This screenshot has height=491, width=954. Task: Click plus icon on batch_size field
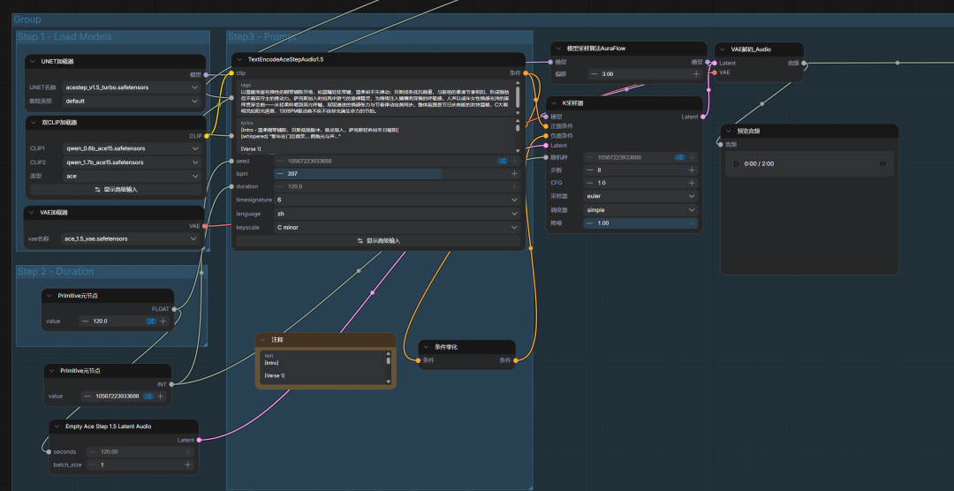(x=187, y=465)
